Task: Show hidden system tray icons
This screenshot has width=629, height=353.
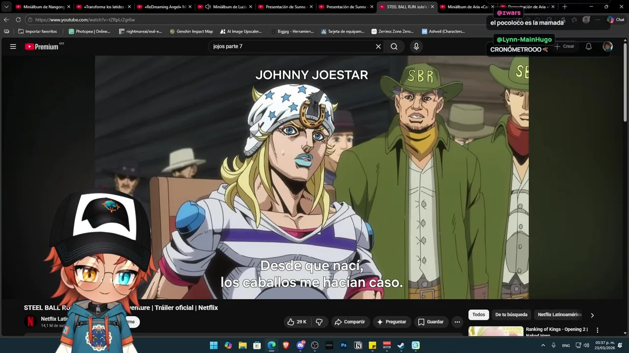Action: (543, 345)
